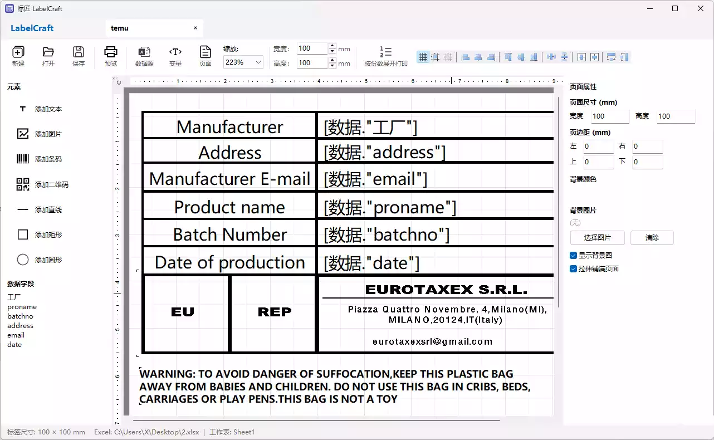
Task: Select the date data field in list
Action: (14, 345)
